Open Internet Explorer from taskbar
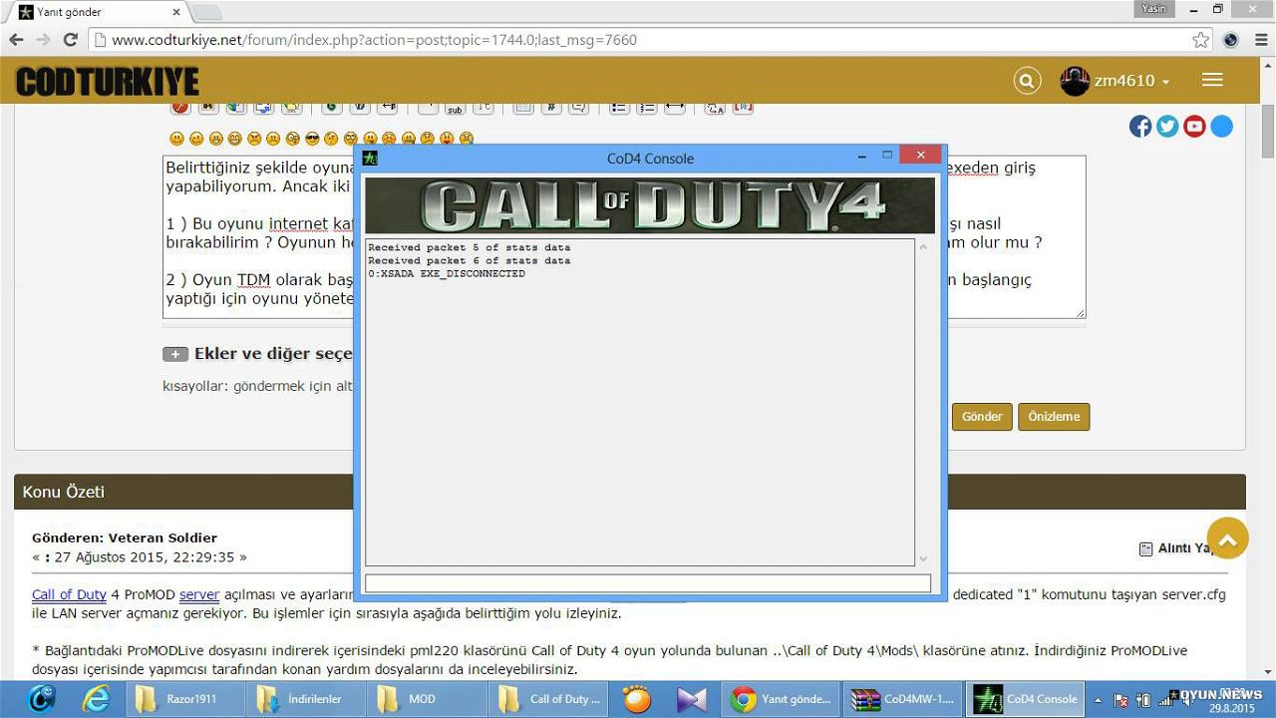Screen dimensions: 1276x718 96,699
